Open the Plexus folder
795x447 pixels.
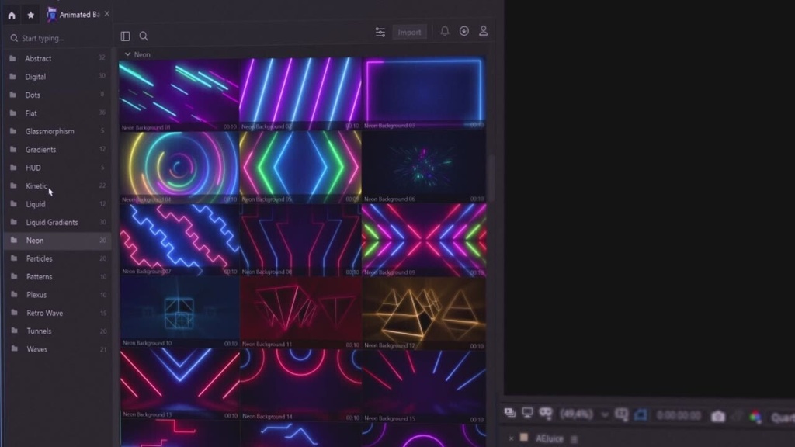57,295
